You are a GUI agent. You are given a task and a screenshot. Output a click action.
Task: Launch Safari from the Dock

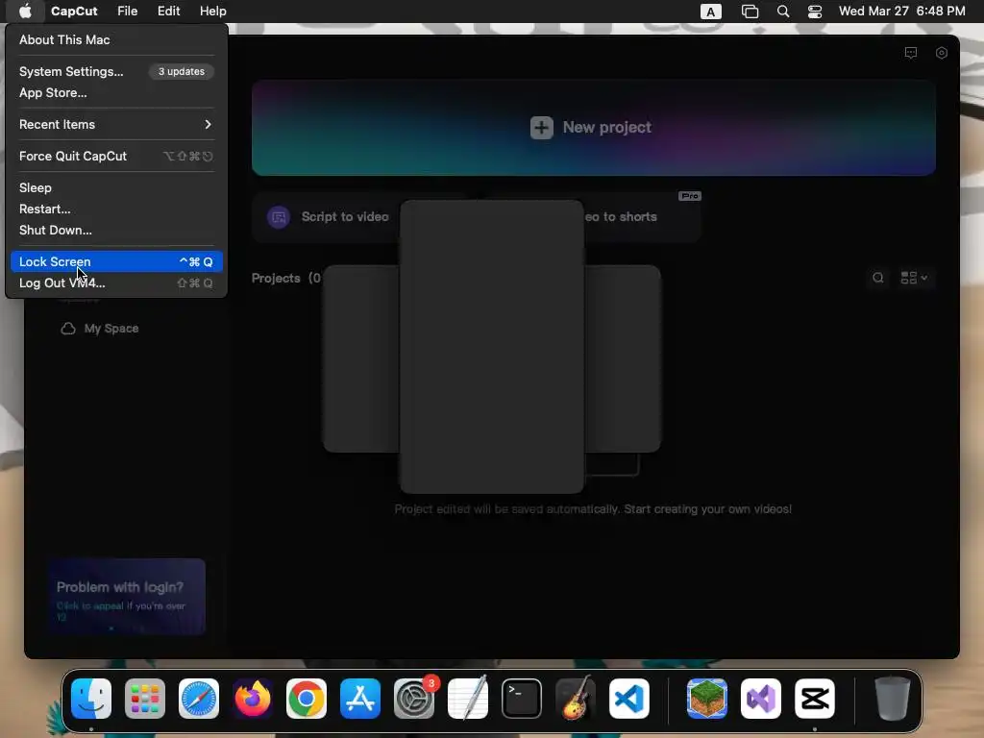199,699
